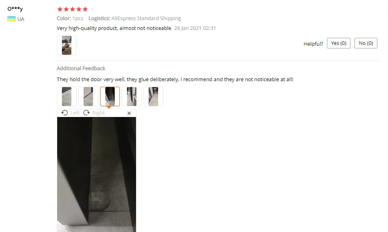Click the enlarged door stopper photo

(97, 174)
